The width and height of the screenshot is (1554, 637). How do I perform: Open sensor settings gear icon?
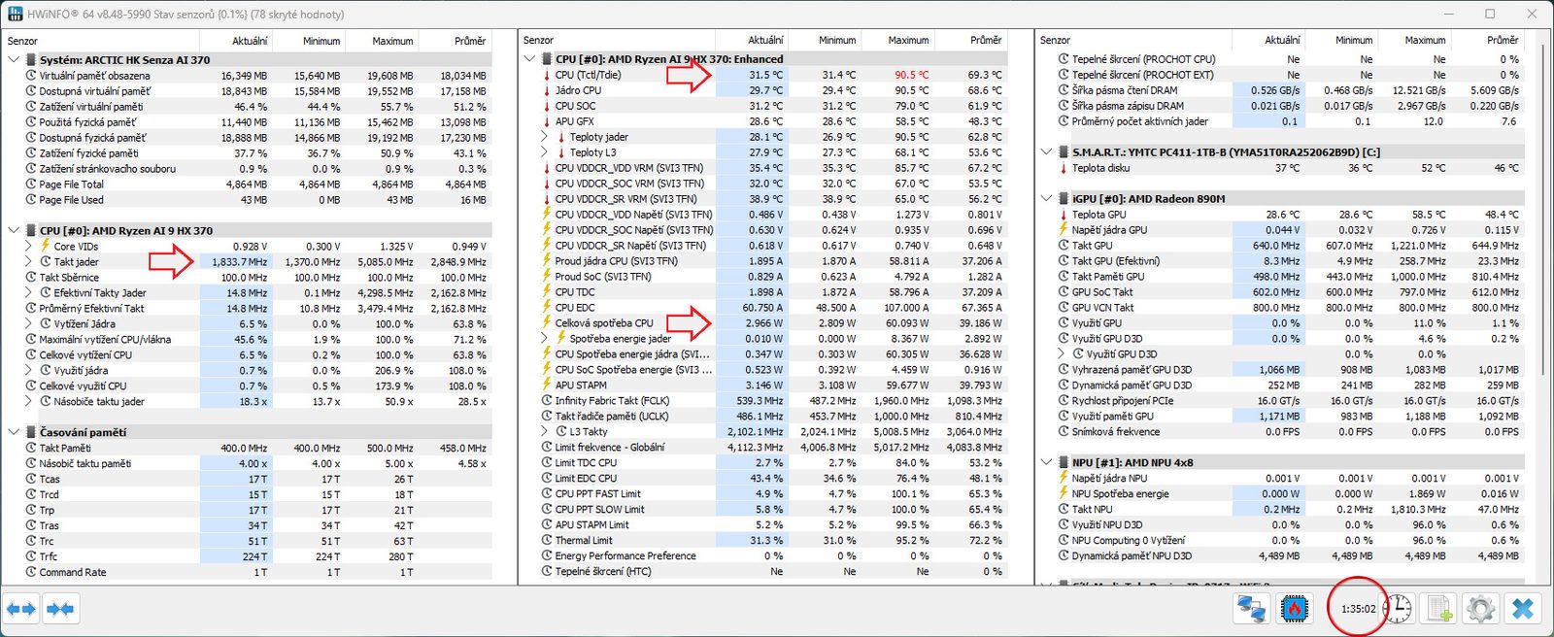coord(1480,609)
